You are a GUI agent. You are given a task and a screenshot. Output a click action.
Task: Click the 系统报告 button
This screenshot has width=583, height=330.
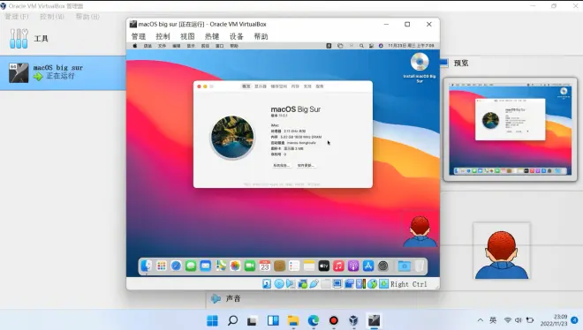(282, 165)
